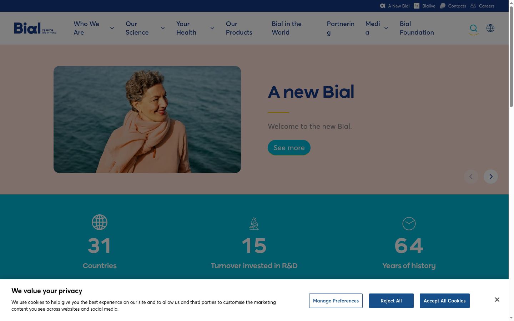Open the A New Bial link

(x=399, y=6)
